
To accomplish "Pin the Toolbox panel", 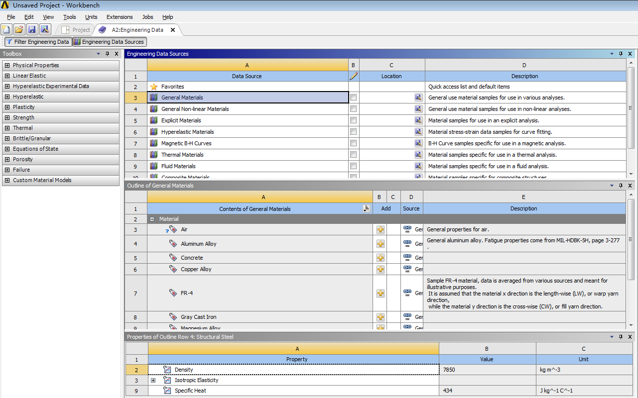I will coord(107,54).
